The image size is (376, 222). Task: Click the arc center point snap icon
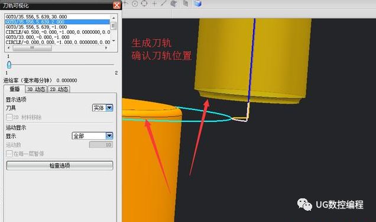click(135, 4)
